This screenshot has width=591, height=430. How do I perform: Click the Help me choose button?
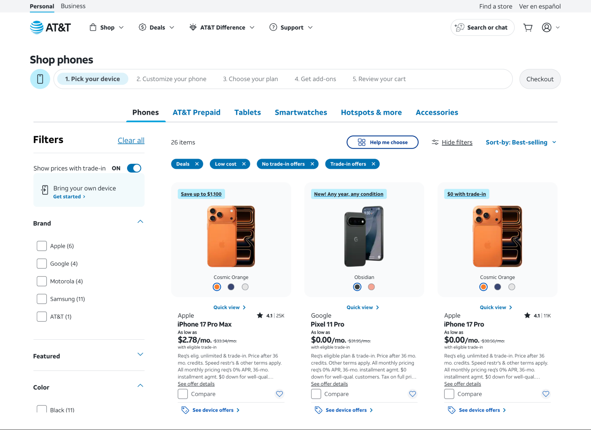click(382, 142)
